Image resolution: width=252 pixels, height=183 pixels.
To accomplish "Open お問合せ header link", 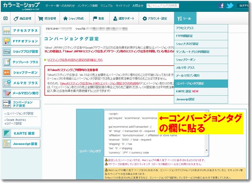I will click(x=138, y=6).
